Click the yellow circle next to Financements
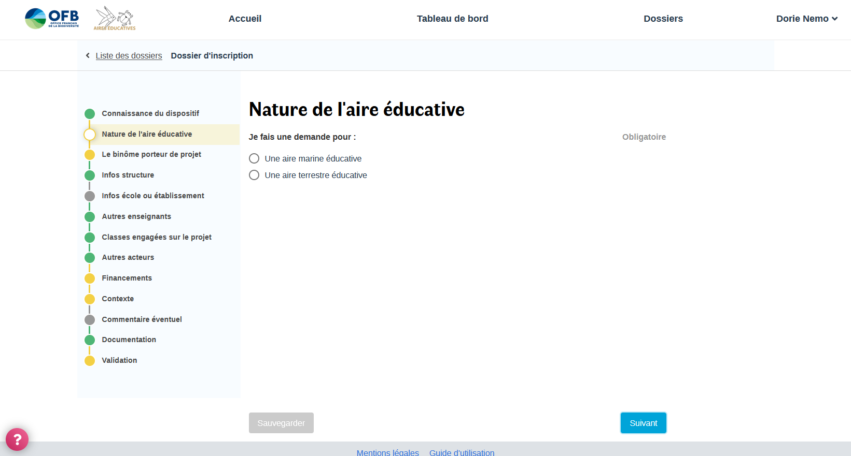The width and height of the screenshot is (851, 456). pyautogui.click(x=90, y=278)
